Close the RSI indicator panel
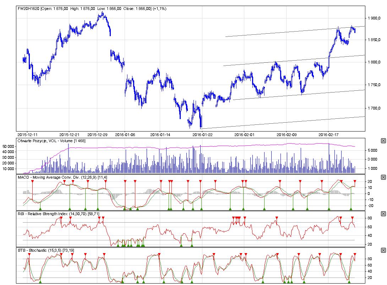This screenshot has width=387, height=285. tap(383, 213)
